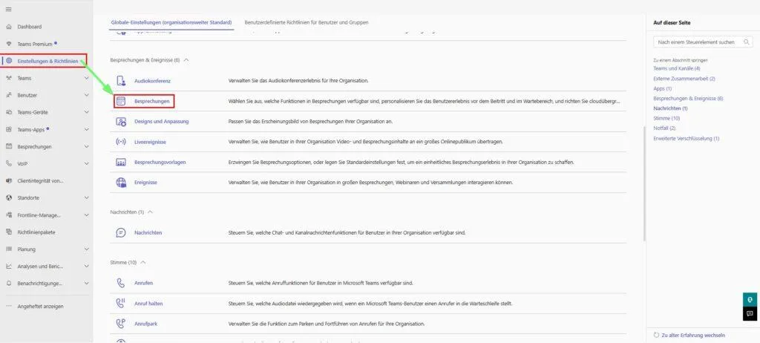Click the Nachrichten chat bubble icon

[121, 232]
